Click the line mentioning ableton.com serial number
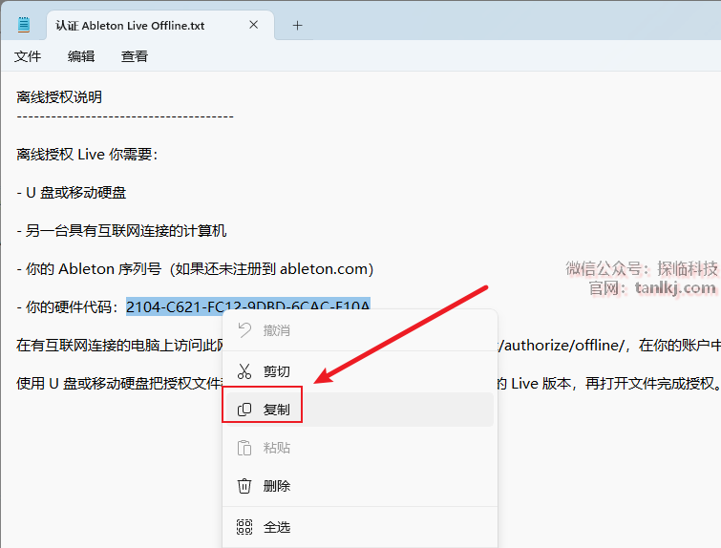721x548 pixels. point(195,268)
